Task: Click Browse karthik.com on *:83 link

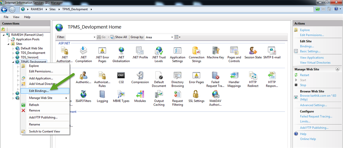Action: point(318,97)
